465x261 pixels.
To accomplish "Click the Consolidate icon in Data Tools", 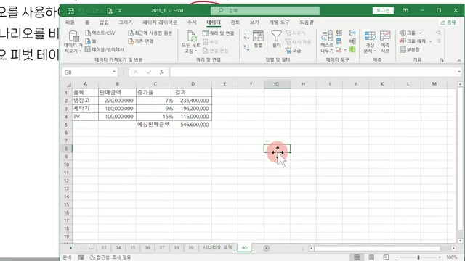I will 352,33.
